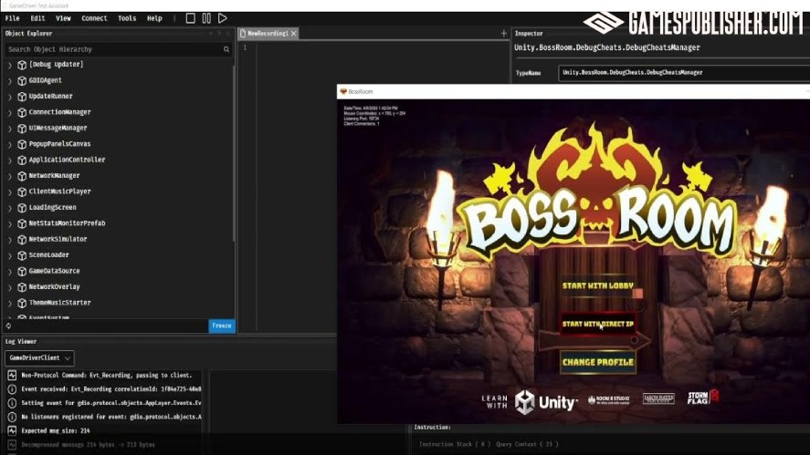This screenshot has width=810, height=455.
Task: Expand the [Debug Updater] tree node
Action: pos(10,66)
